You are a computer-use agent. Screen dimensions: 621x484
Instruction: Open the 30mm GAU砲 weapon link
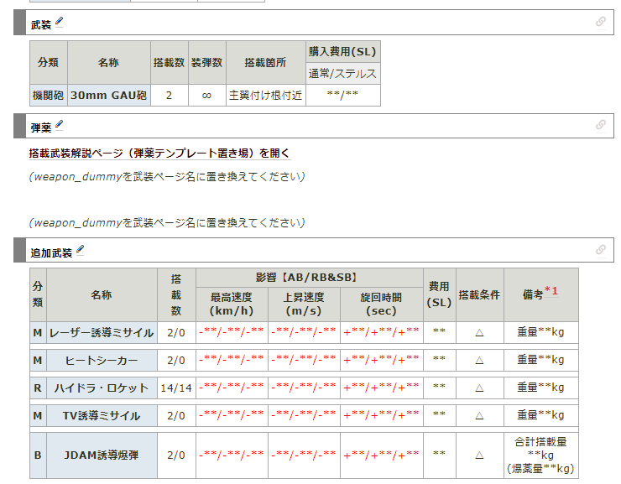[108, 95]
